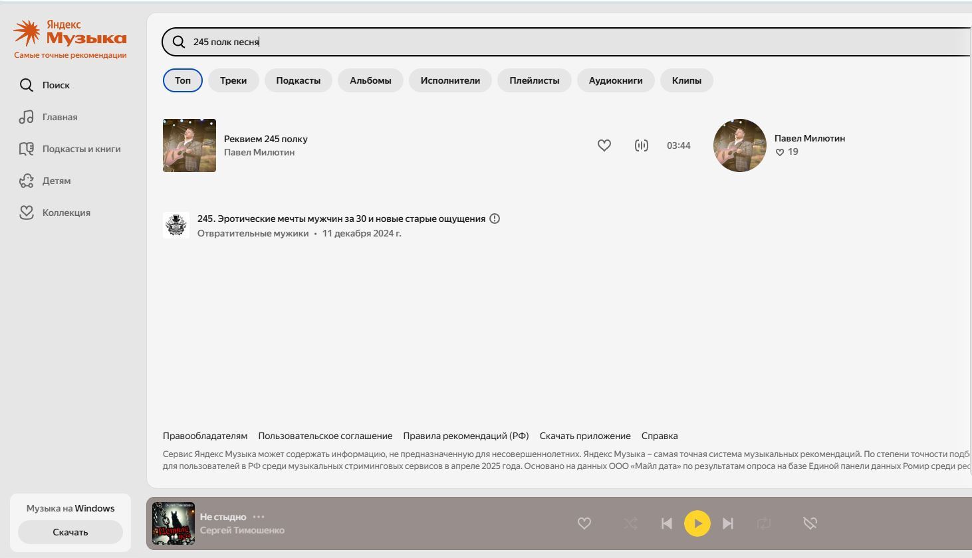The image size is (972, 558).
Task: Like the track Реквием 245 полку
Action: point(604,145)
